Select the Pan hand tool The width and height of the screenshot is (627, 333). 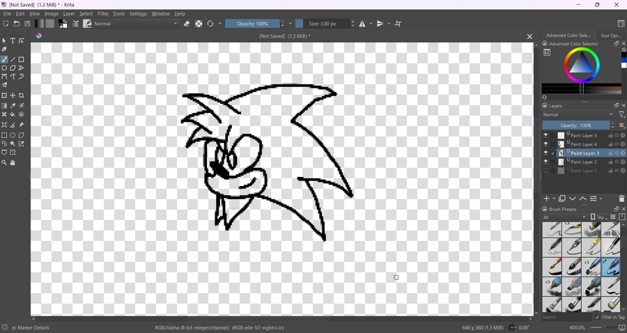click(13, 163)
